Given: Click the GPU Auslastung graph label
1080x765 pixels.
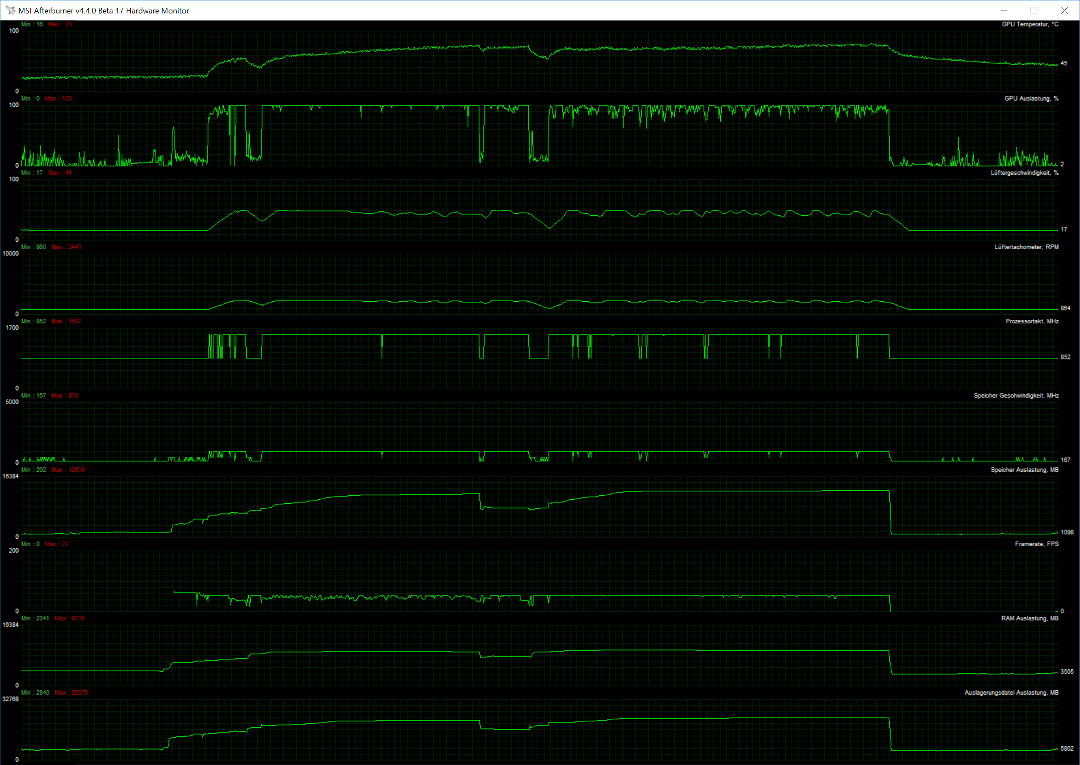Looking at the screenshot, I should 1031,99.
